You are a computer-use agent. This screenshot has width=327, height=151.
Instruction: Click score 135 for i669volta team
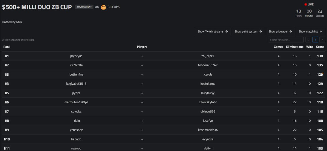coord(320,65)
